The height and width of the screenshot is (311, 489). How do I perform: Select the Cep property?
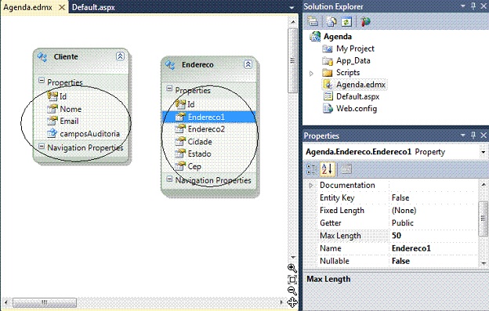click(194, 166)
